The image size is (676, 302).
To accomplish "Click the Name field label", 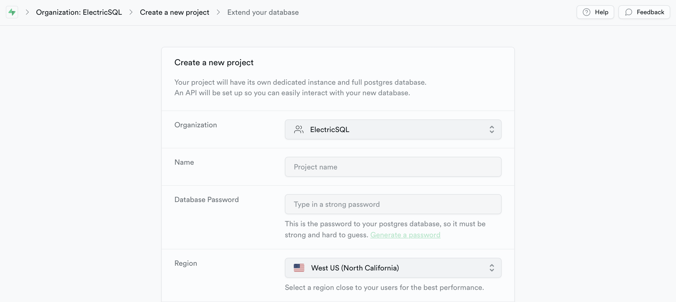I will (x=184, y=162).
